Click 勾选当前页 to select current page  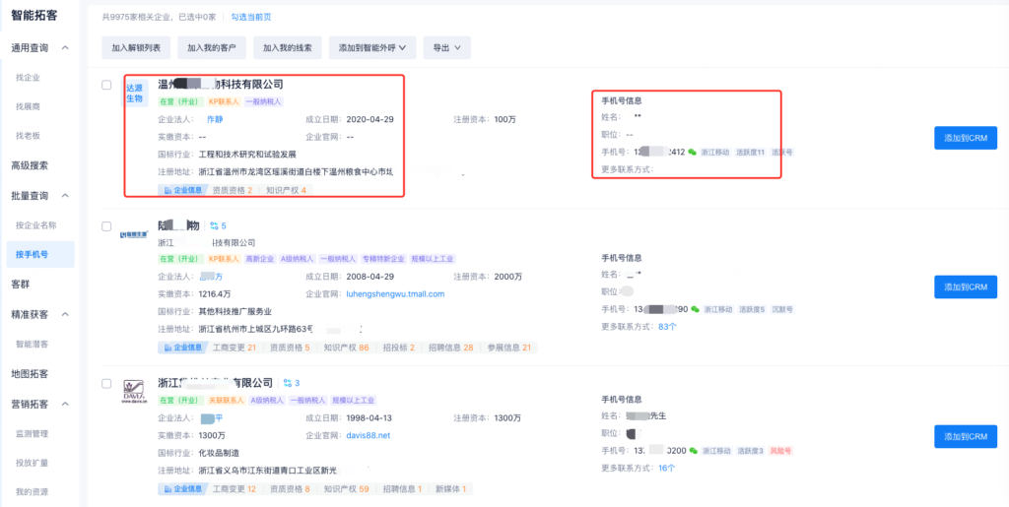(x=251, y=17)
